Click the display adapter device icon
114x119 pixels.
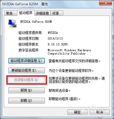tap(12, 24)
